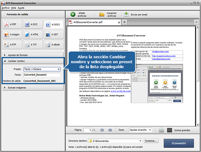Select the A PDF output format
201x152 pixels.
coord(12,24)
